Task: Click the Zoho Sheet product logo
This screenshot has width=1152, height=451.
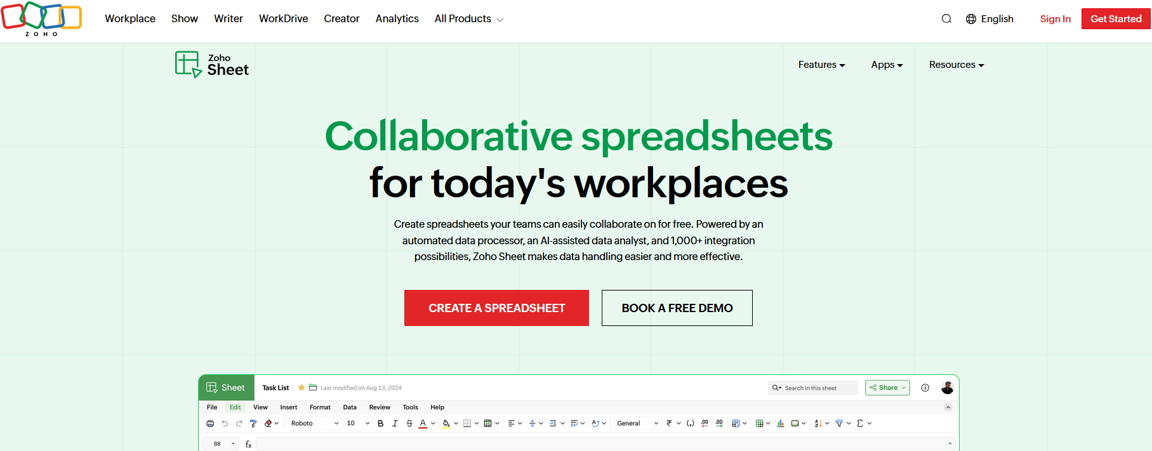Action: 212,65
